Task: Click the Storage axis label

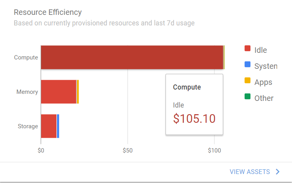Action: click(x=28, y=126)
